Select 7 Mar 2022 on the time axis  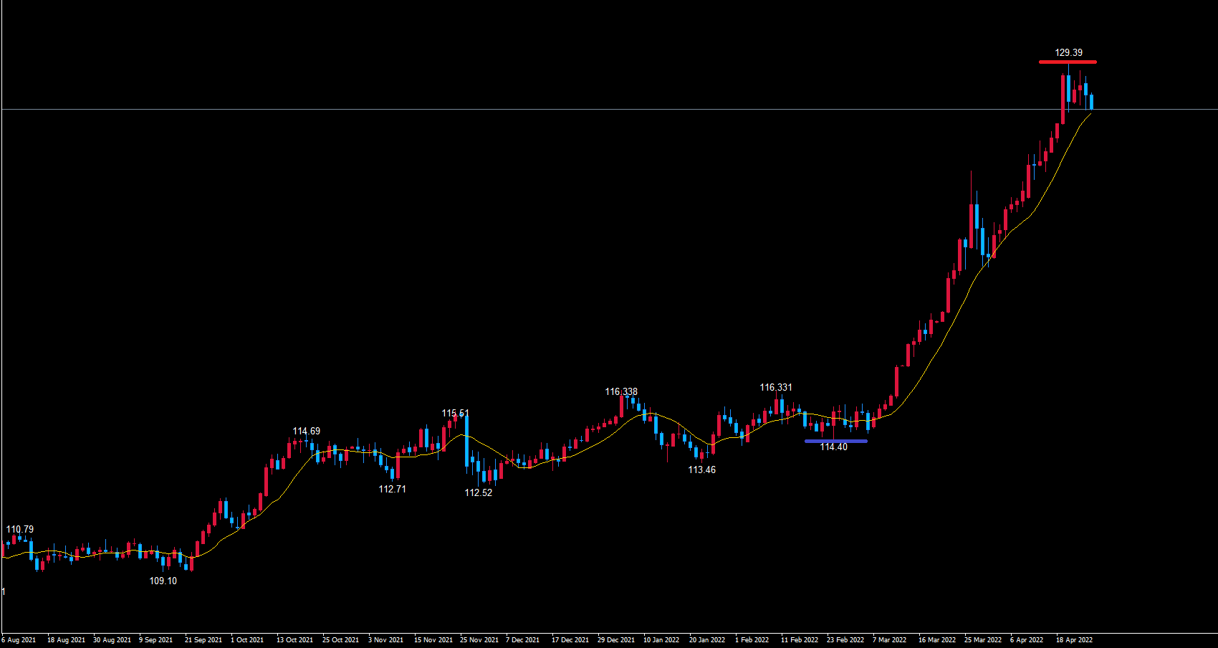[889, 639]
